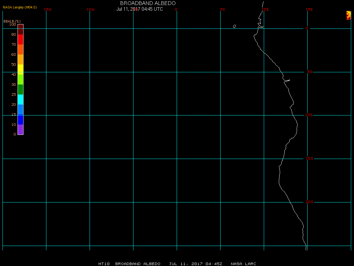Click the purple 0–10 legend color block
This screenshot has height=266, width=354.
(x=21, y=130)
